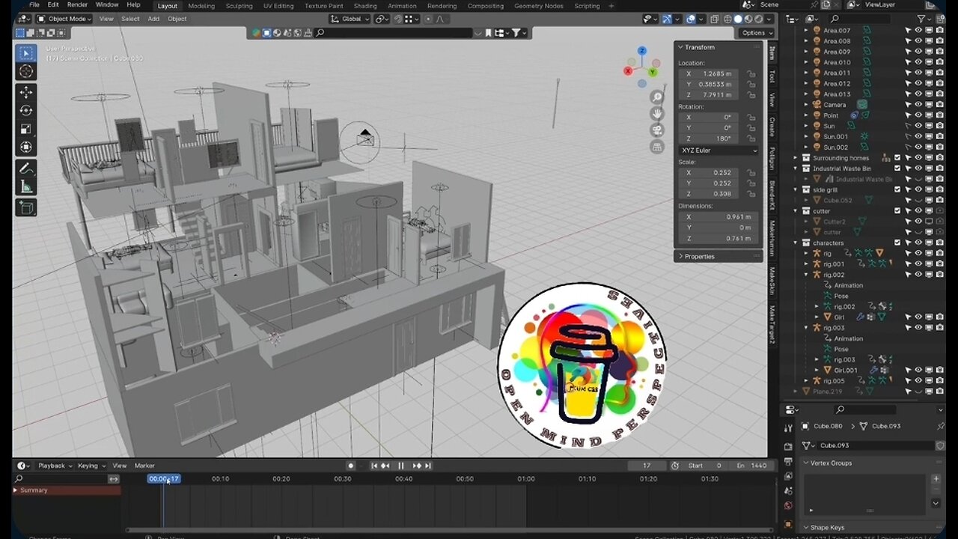Switch to the Sculpting workspace tab
This screenshot has height=539, width=958.
[x=239, y=5]
